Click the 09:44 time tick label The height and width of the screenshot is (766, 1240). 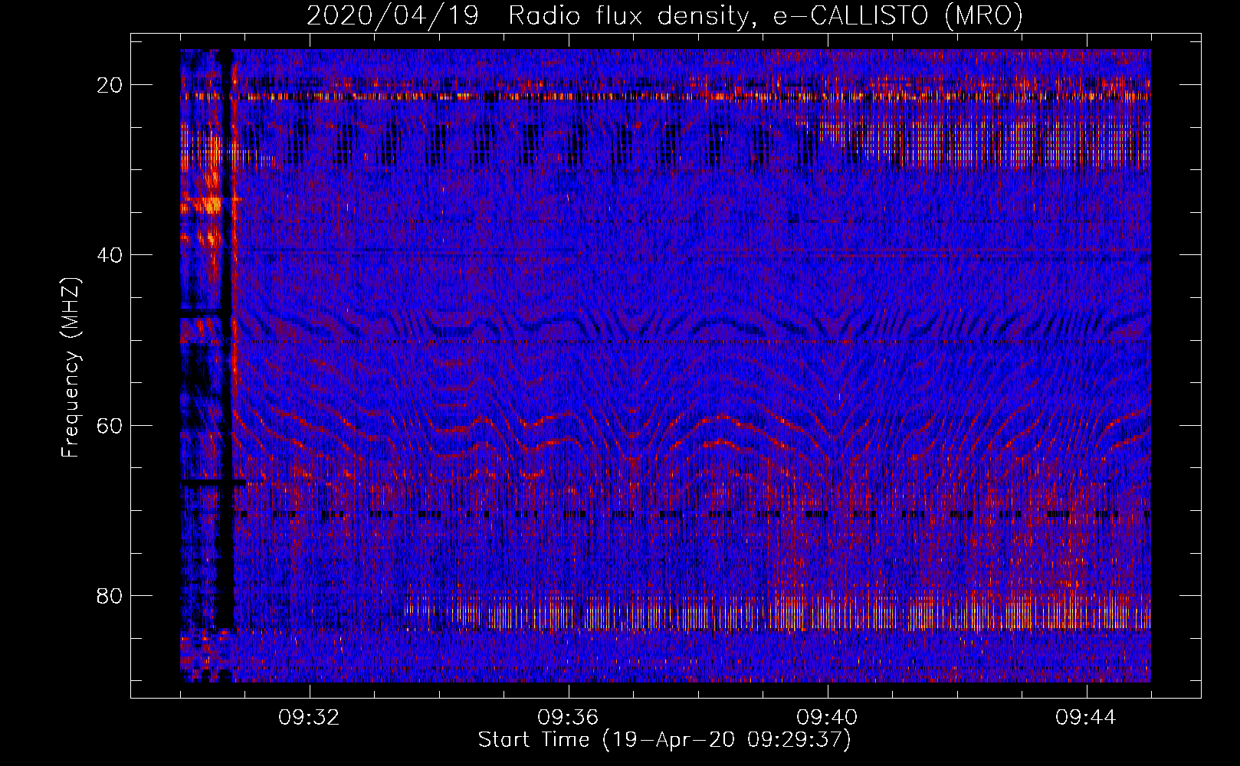click(1086, 718)
